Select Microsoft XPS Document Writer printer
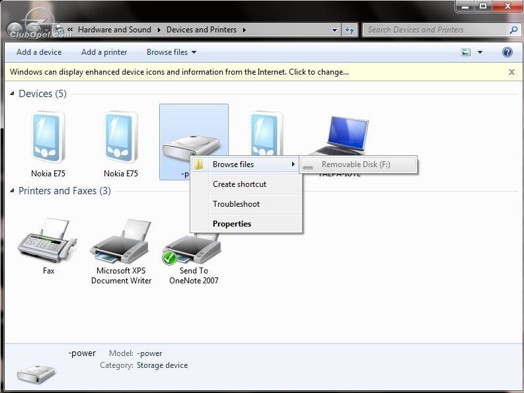524x393 pixels. click(x=120, y=241)
